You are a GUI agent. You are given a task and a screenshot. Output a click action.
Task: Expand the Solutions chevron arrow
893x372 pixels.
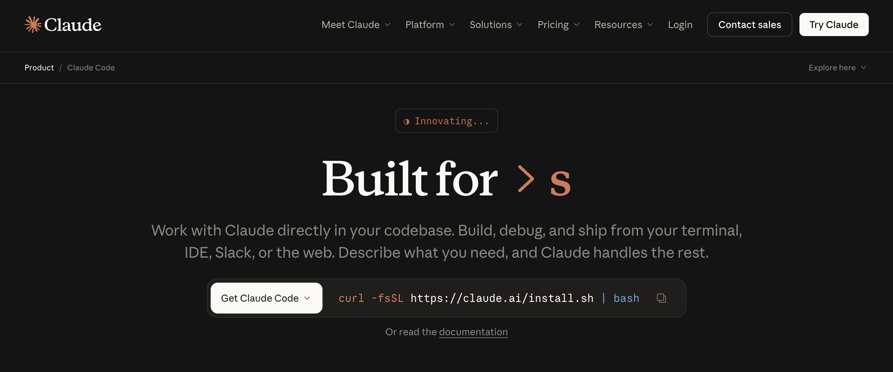point(519,25)
